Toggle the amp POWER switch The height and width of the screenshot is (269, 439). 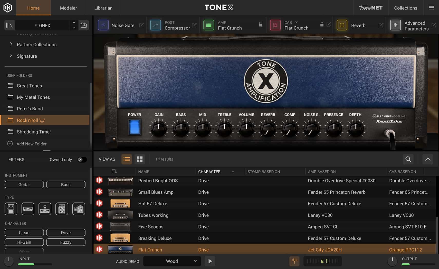pos(135,127)
